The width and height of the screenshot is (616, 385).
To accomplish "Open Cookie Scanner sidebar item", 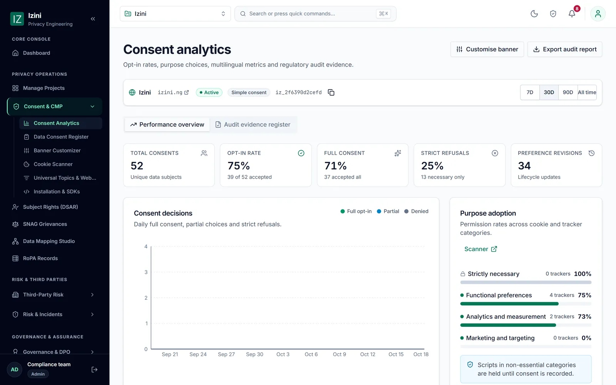I will (x=61, y=164).
